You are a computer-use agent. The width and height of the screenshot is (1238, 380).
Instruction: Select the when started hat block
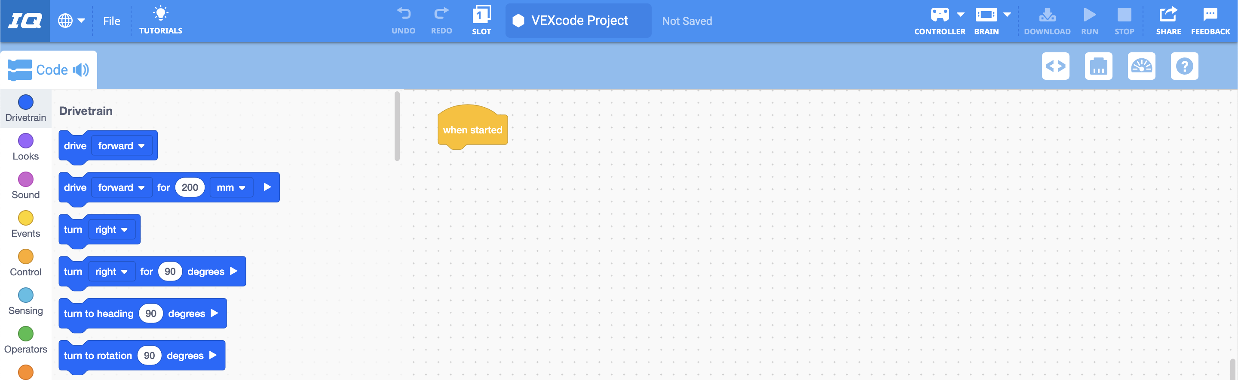pyautogui.click(x=472, y=130)
